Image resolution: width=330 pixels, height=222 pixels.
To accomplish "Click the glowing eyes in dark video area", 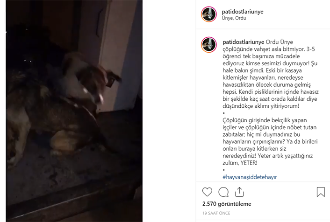I will [x=28, y=61].
